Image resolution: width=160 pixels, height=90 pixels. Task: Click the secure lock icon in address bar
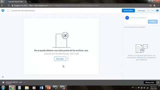pyautogui.click(x=12, y=5)
